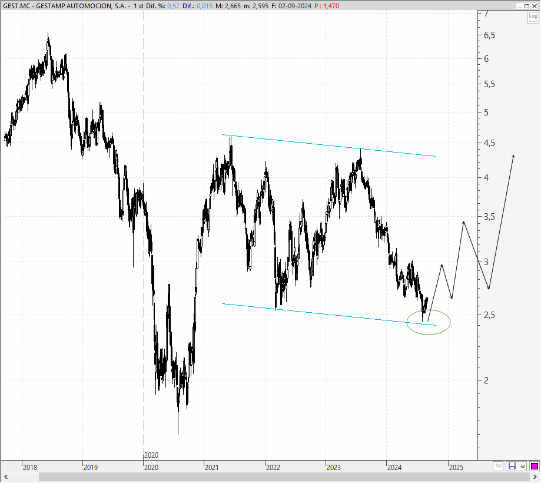Click the 2022 label on time axis
Viewport: 541px width, 483px height.
[273, 468]
